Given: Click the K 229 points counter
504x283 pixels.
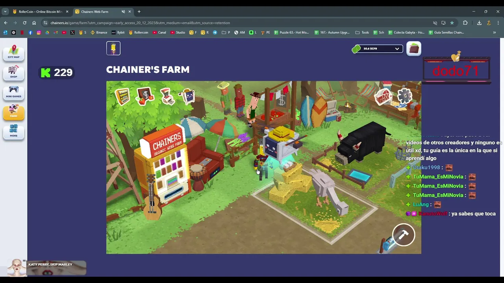Looking at the screenshot, I should [x=57, y=72].
